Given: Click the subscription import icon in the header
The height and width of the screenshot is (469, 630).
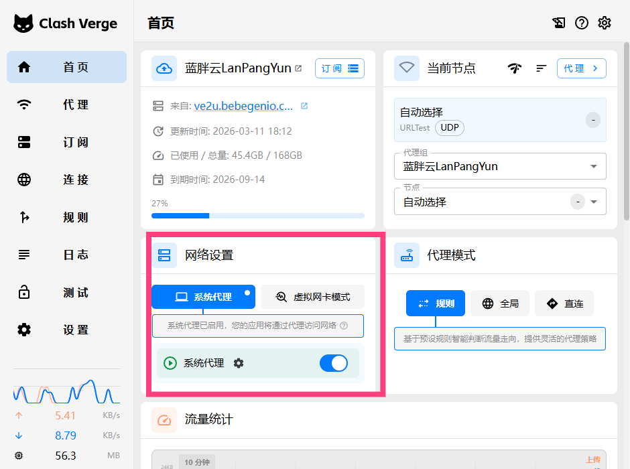Looking at the screenshot, I should pyautogui.click(x=558, y=22).
